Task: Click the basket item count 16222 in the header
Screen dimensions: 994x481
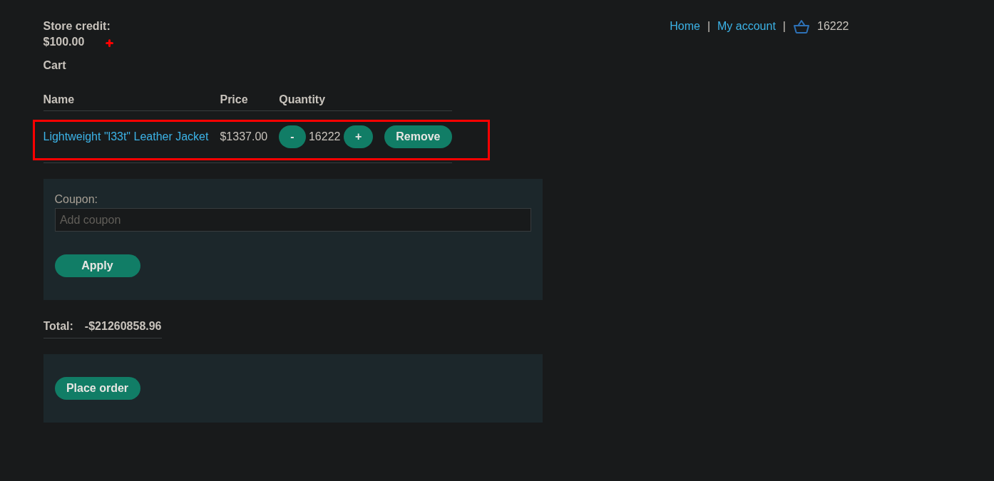Action: [832, 26]
